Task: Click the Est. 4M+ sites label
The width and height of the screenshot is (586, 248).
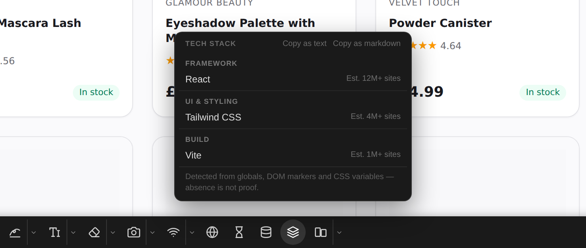Action: (x=376, y=116)
